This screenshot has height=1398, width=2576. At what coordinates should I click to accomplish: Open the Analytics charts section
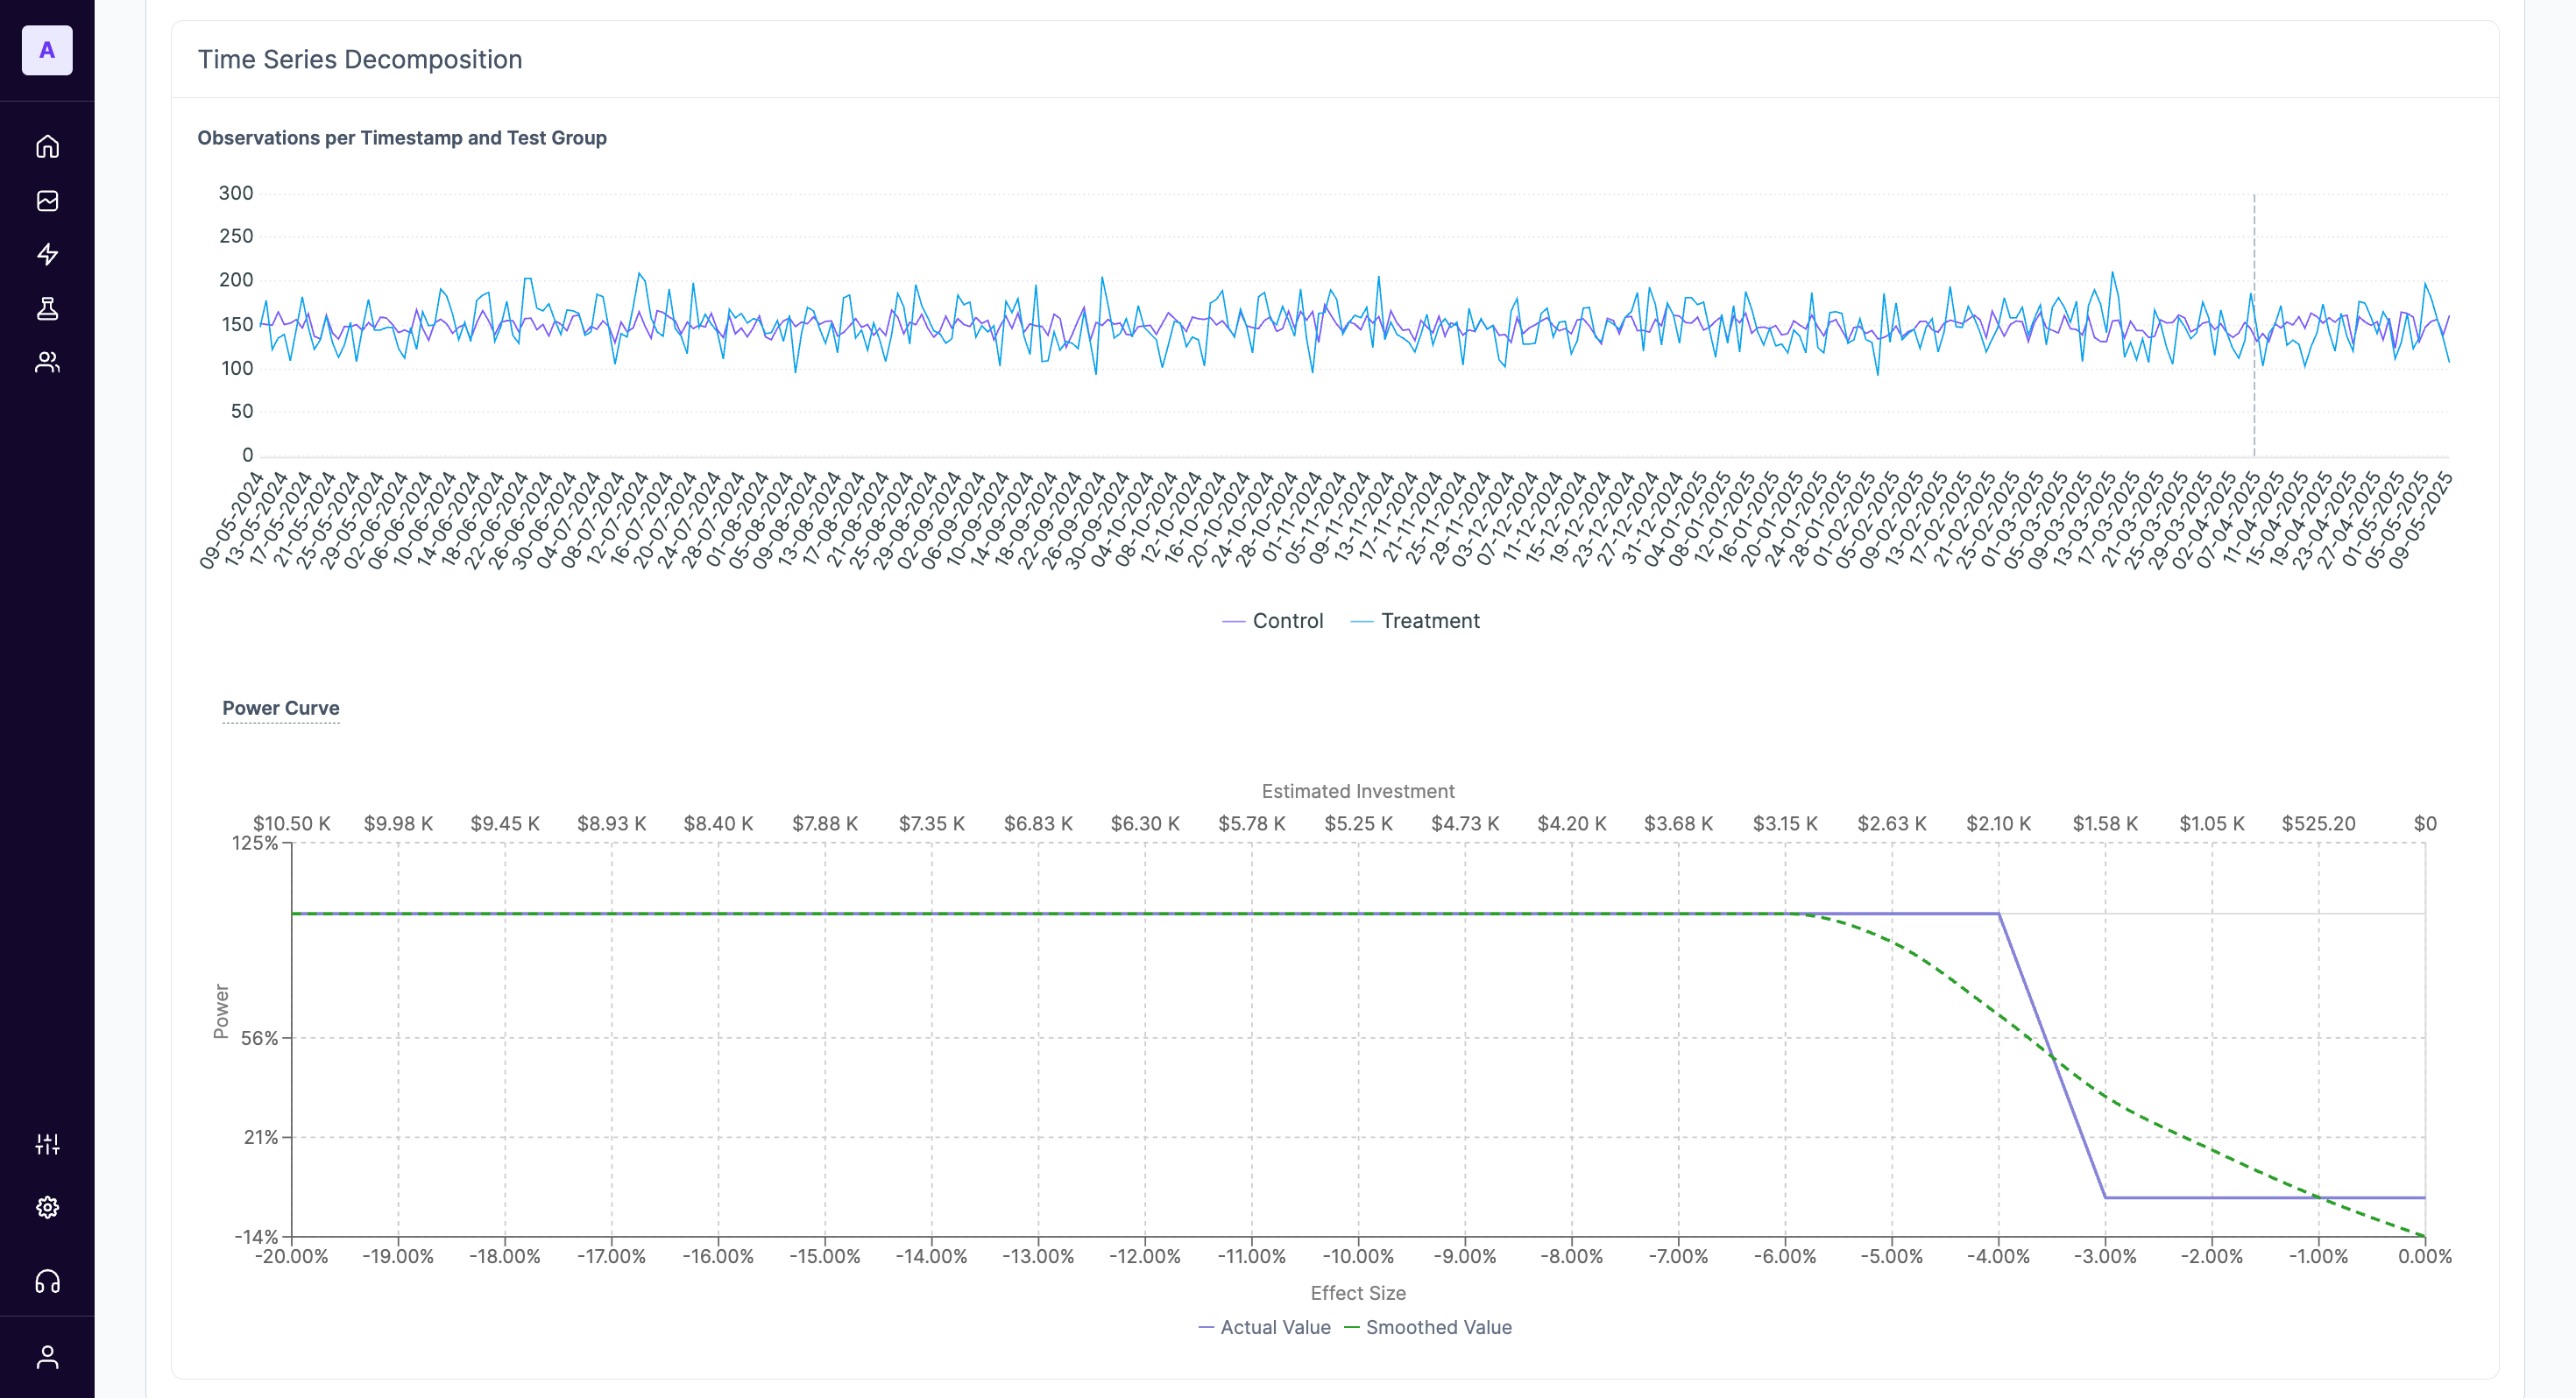coord(47,200)
